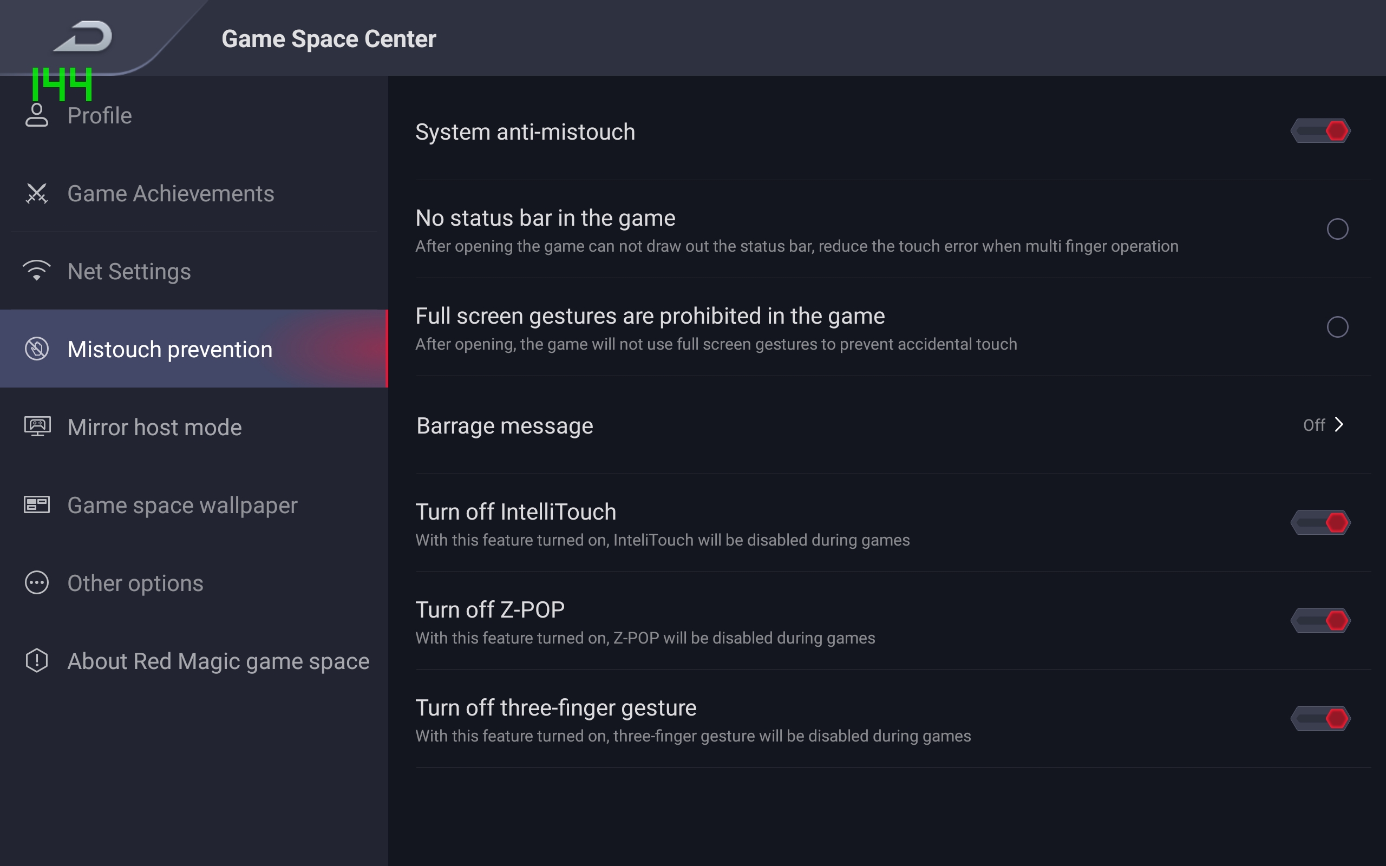
Task: Enable full screen gestures prohibited option
Action: click(x=1337, y=327)
